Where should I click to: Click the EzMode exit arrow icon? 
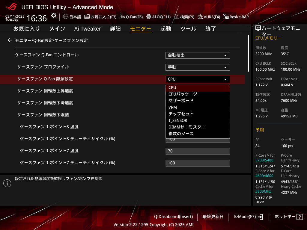tap(260, 217)
